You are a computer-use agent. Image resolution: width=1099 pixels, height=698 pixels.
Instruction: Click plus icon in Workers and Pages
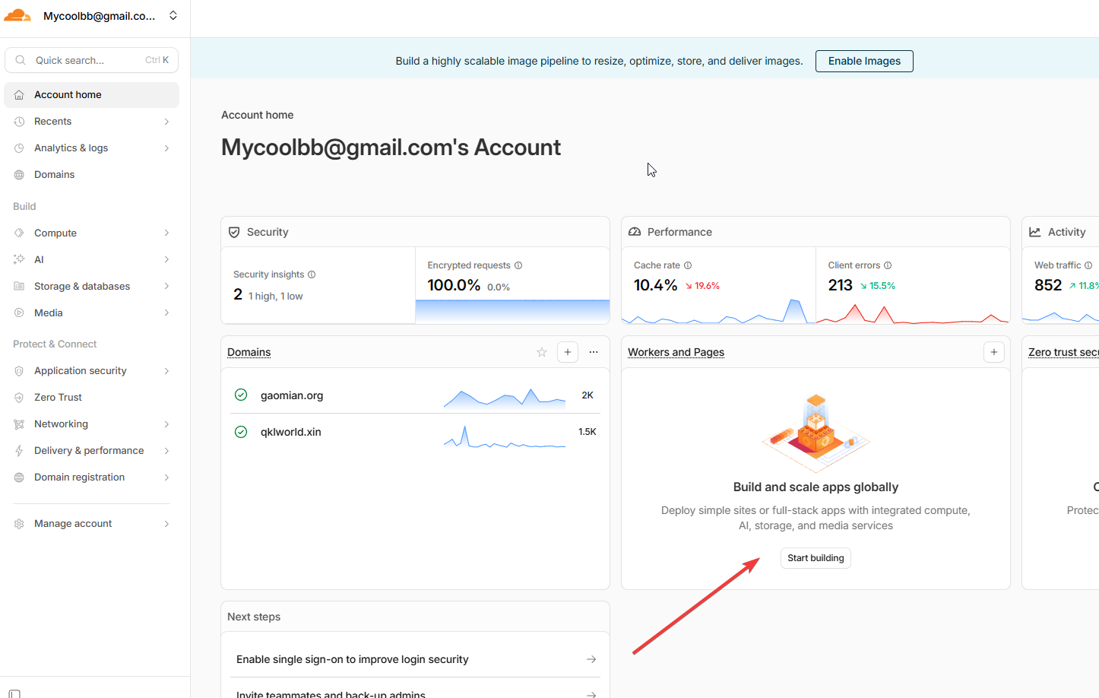993,352
